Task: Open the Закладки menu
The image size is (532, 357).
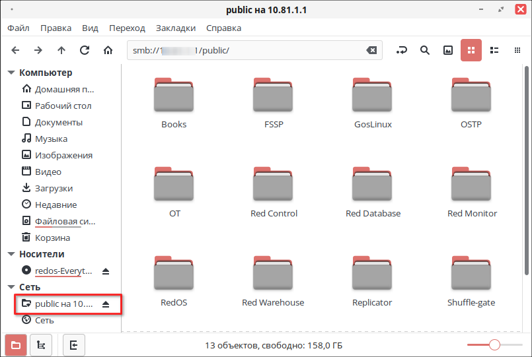Action: (x=176, y=28)
